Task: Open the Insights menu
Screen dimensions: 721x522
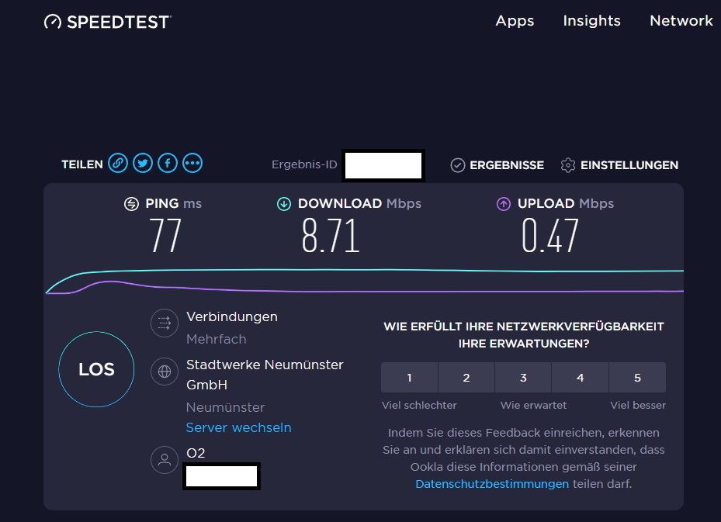Action: click(x=592, y=21)
